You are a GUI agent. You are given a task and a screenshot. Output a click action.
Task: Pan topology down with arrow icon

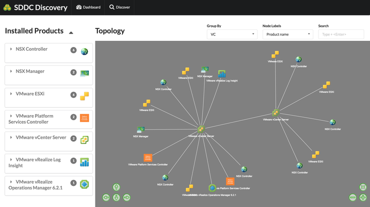[116, 197]
